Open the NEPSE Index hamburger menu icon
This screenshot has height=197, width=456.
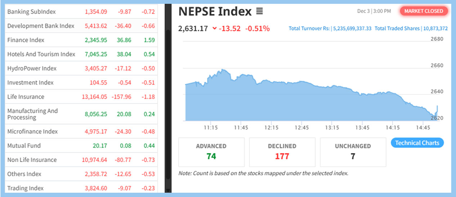(x=259, y=12)
